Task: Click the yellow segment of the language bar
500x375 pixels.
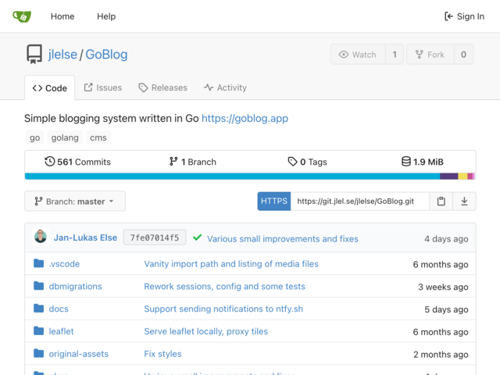Action: (462, 177)
